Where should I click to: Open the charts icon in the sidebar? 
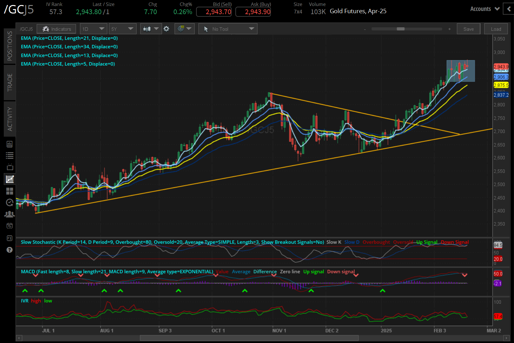pyautogui.click(x=10, y=179)
